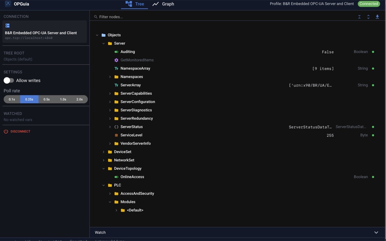
Task: Click the ServerStatusDataT… value text
Action: pos(310,127)
